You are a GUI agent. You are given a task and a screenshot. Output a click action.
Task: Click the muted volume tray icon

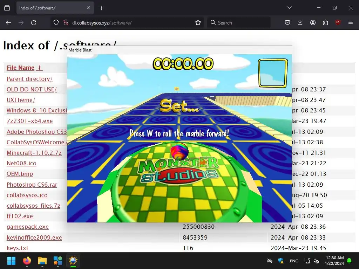coord(316,261)
